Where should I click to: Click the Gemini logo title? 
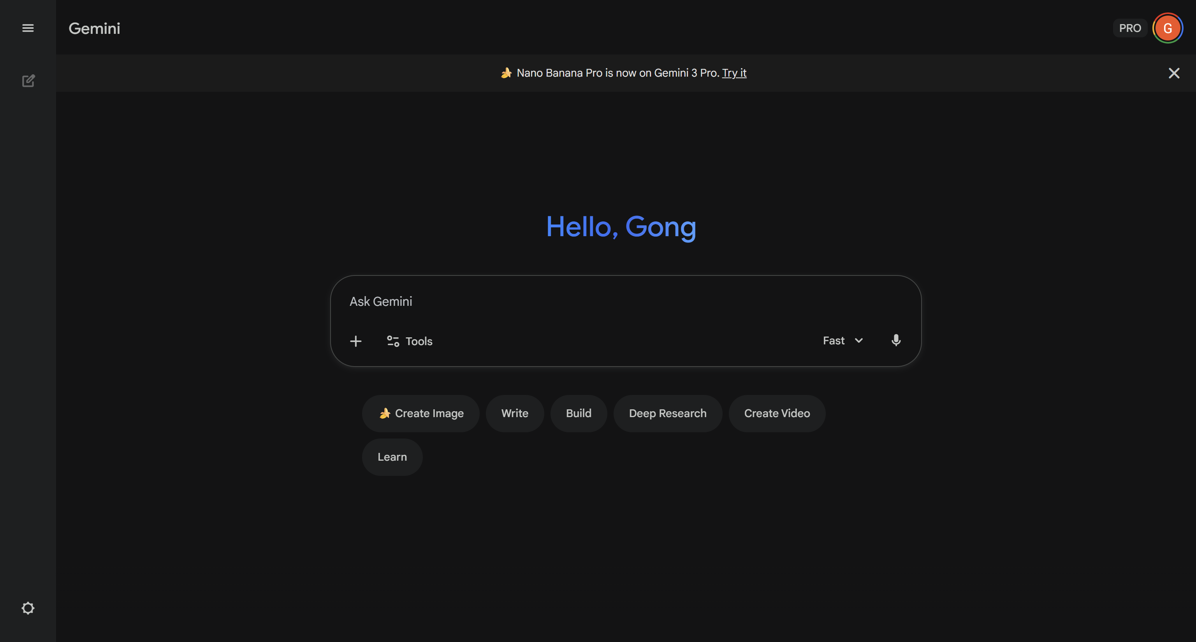94,28
